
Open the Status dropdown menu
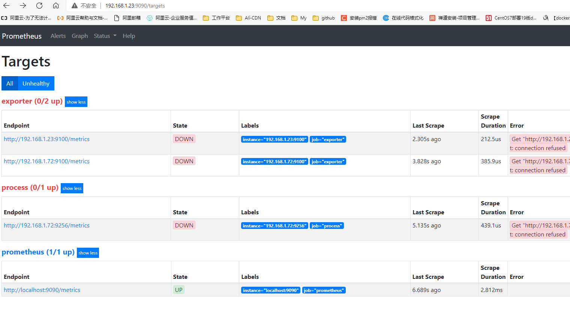coord(105,36)
